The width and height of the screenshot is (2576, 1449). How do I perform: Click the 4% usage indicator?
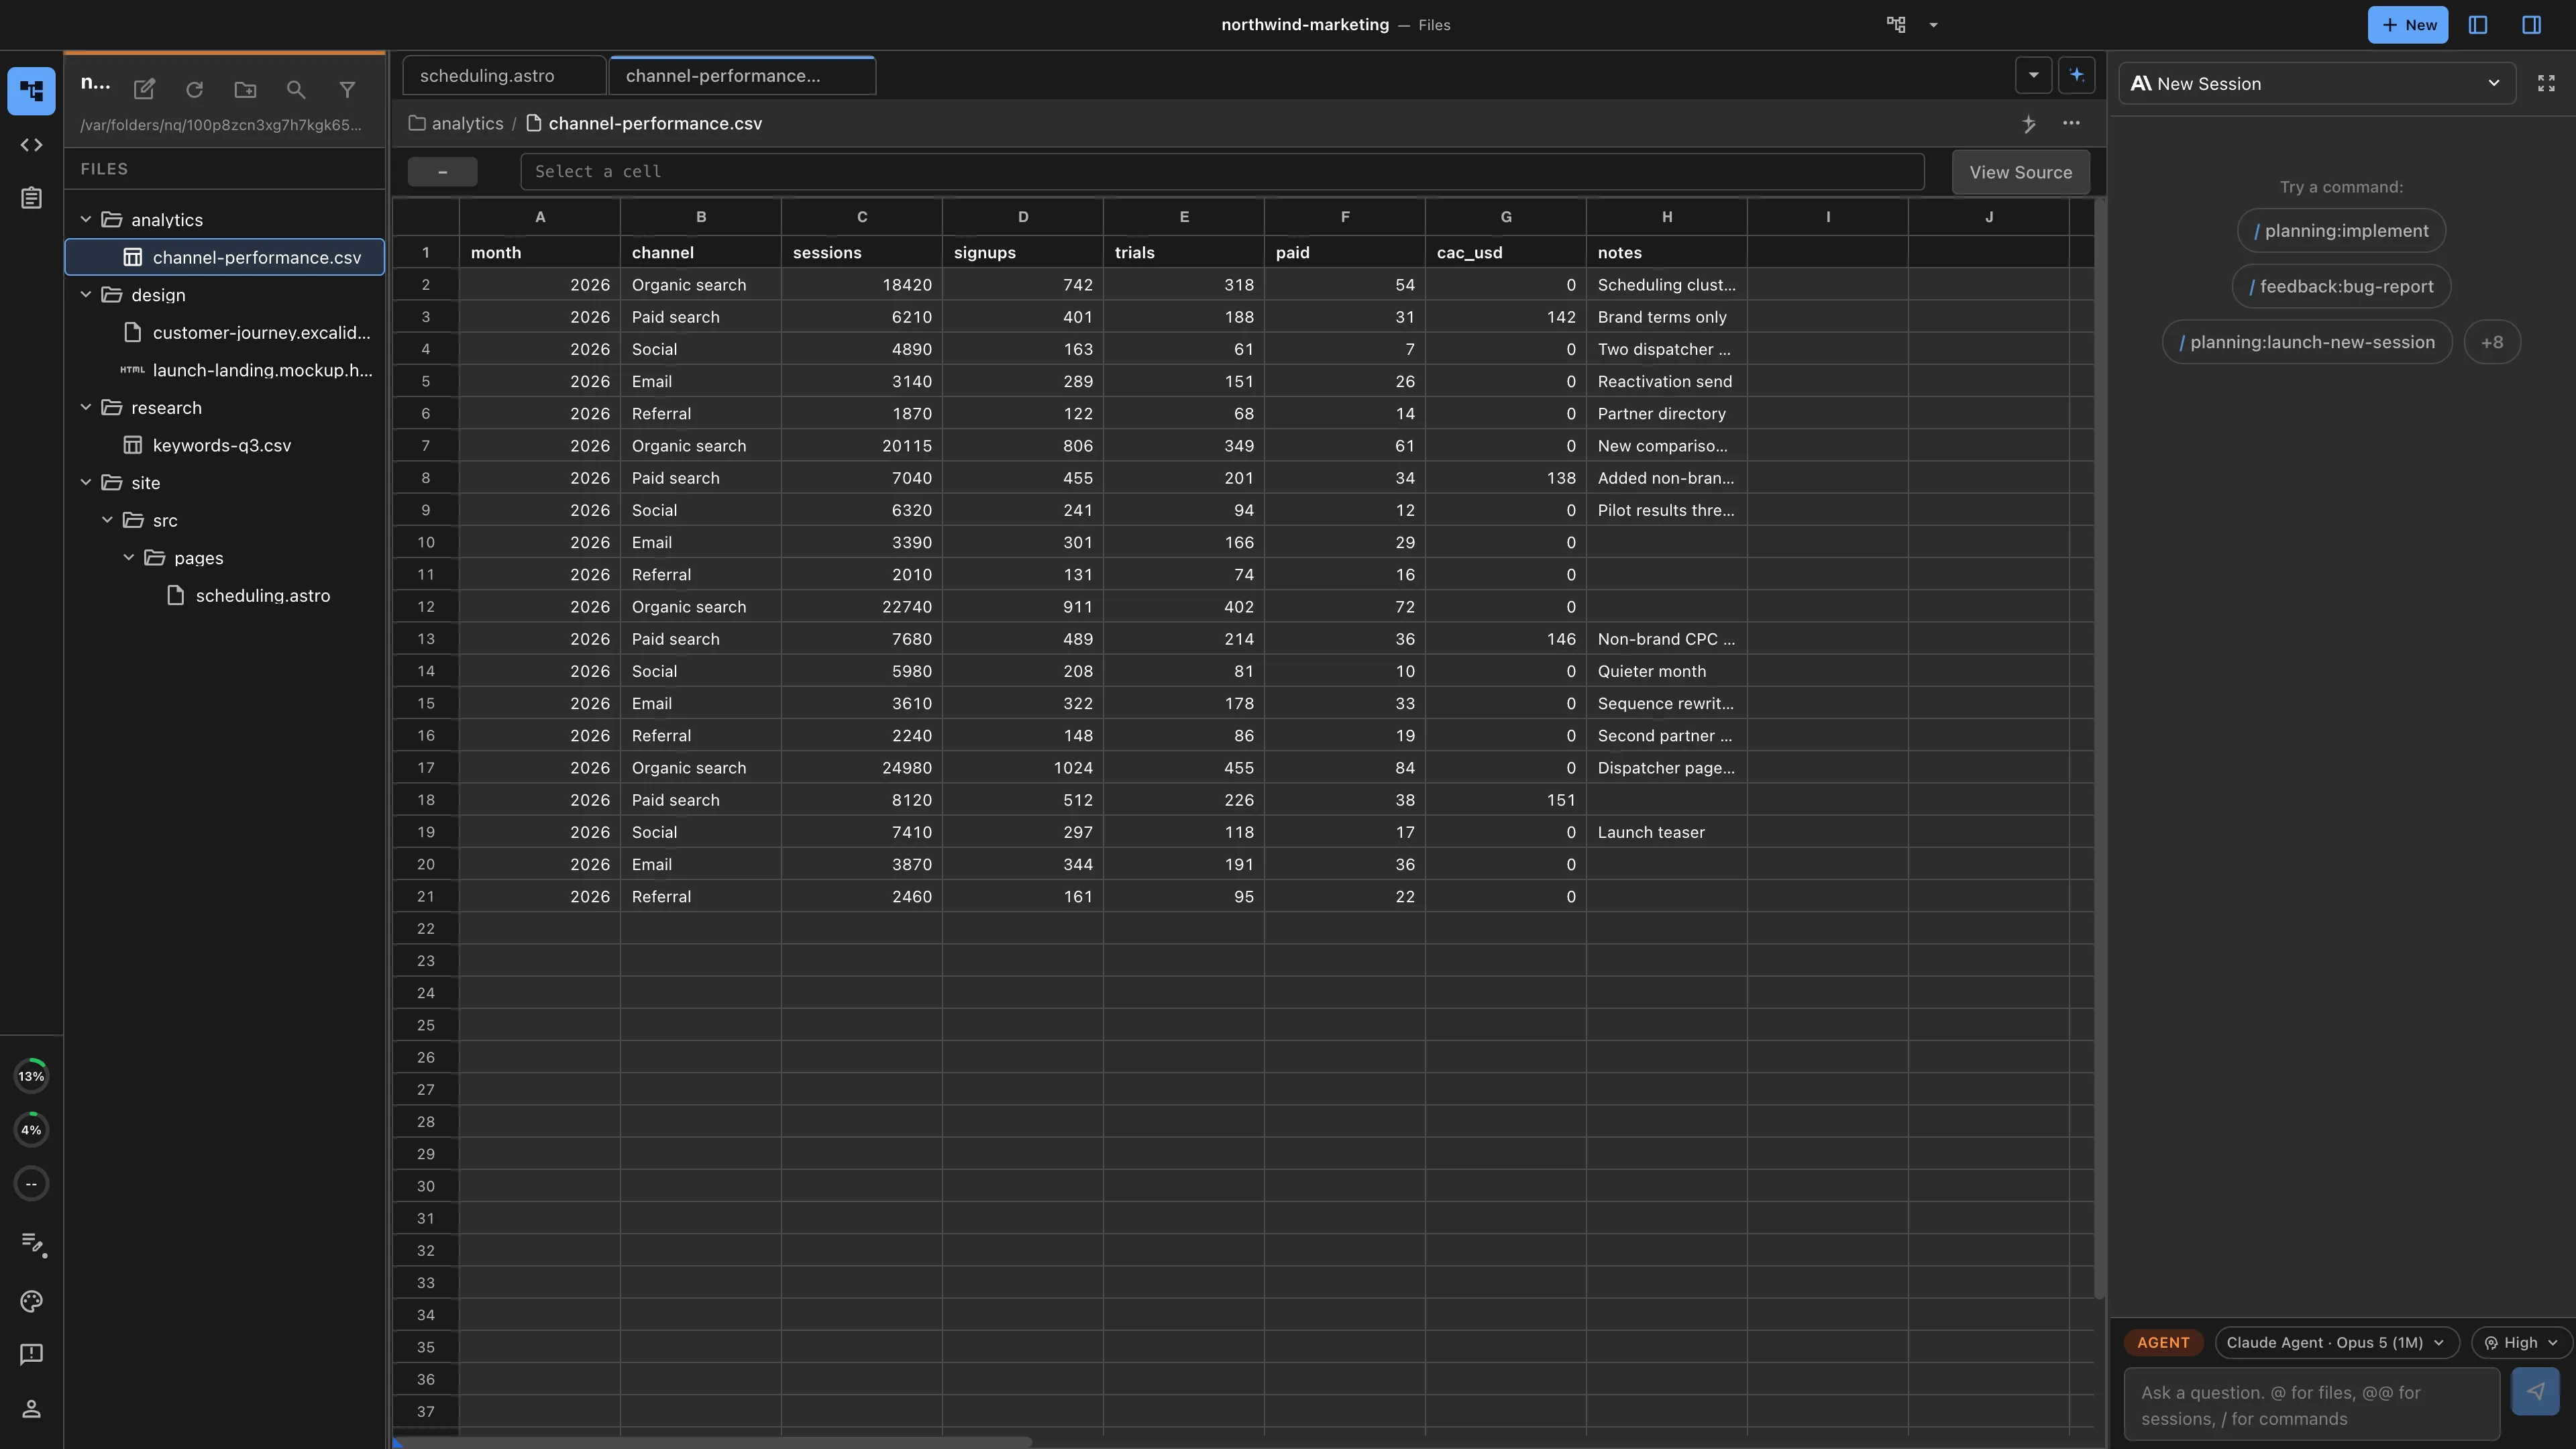31,1130
